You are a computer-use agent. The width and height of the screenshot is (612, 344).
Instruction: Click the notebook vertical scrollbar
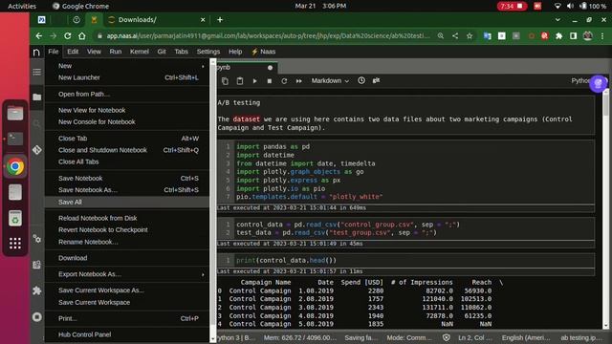coord(605,208)
